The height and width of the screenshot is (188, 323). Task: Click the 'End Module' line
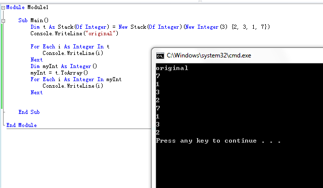pyautogui.click(x=21, y=125)
